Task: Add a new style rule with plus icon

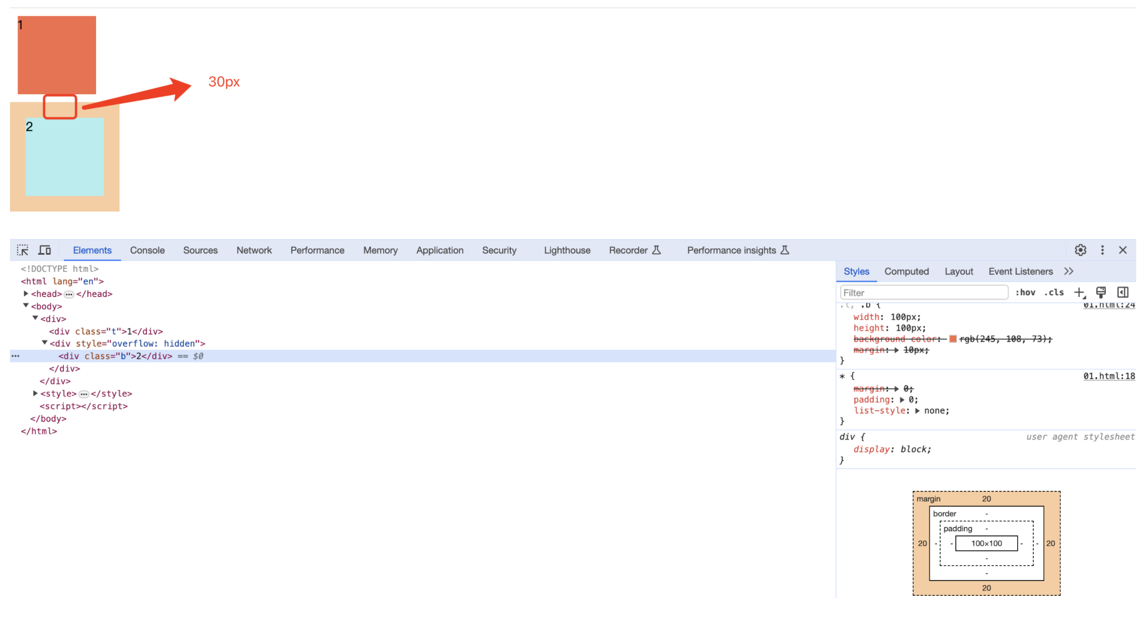Action: coord(1079,292)
